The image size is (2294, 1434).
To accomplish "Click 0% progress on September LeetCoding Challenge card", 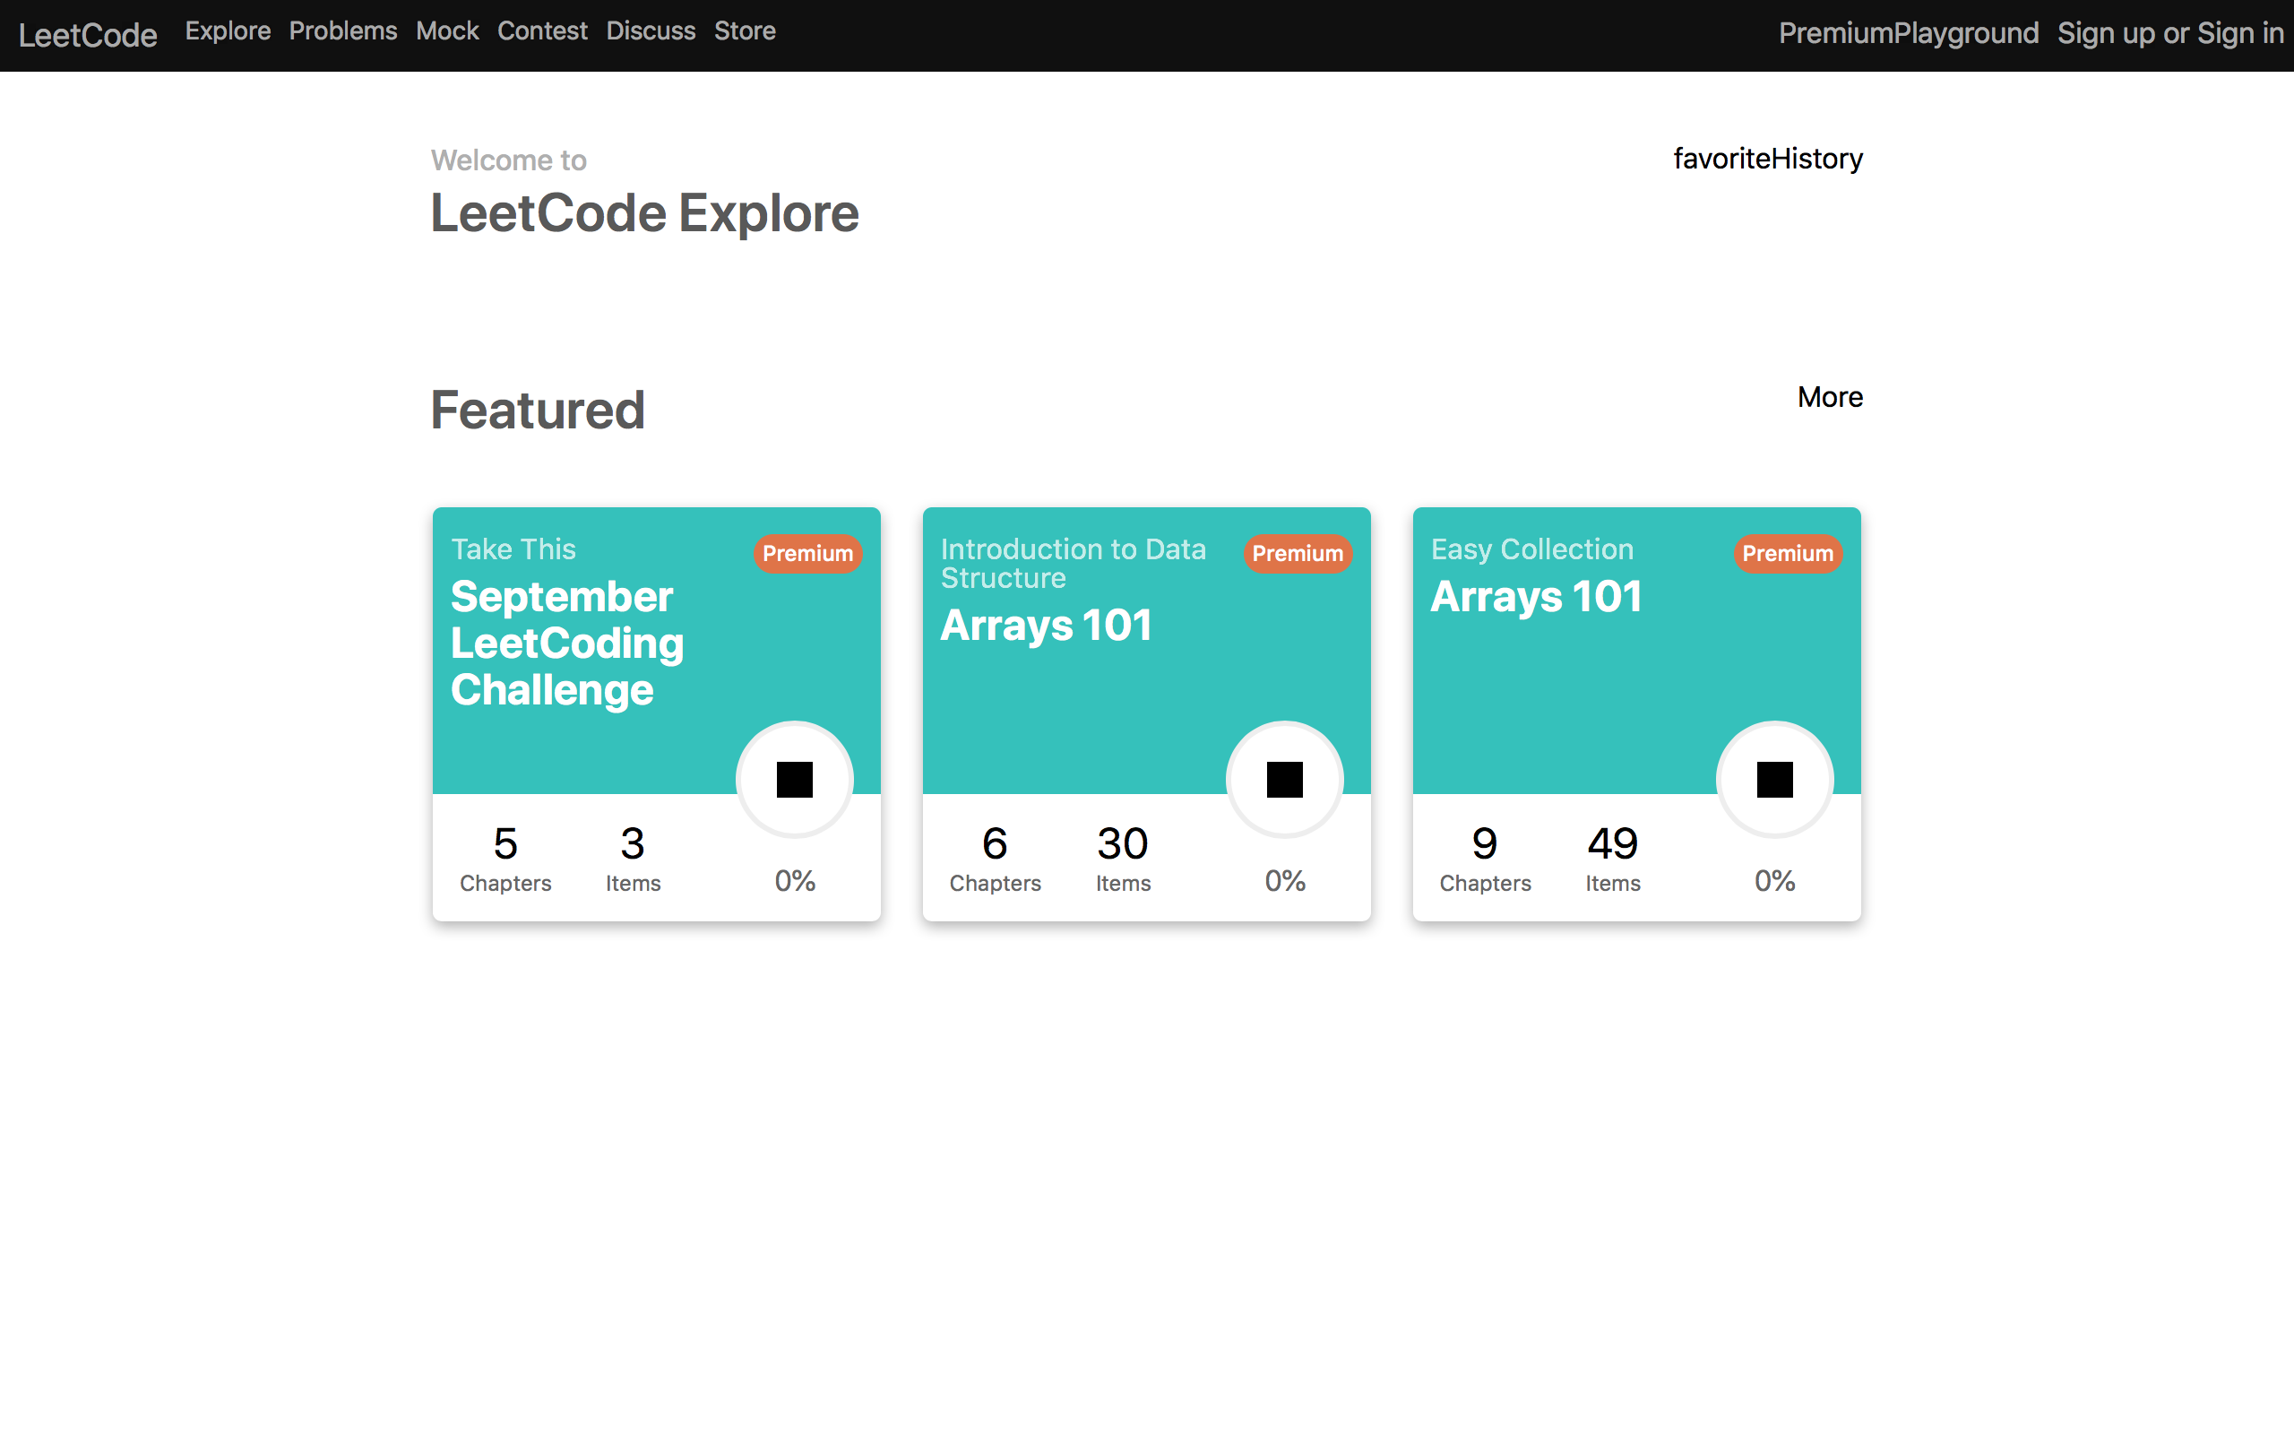I will coord(794,881).
